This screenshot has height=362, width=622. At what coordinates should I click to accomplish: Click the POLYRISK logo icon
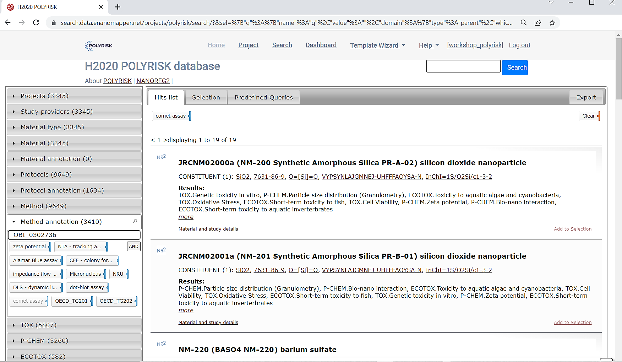[98, 45]
